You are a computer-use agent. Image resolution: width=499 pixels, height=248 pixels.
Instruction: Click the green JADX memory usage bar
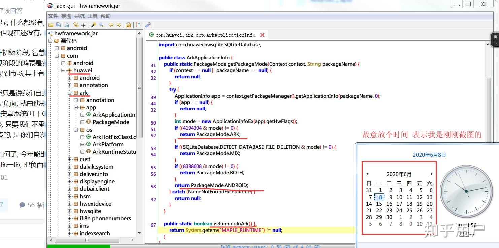click(x=79, y=246)
